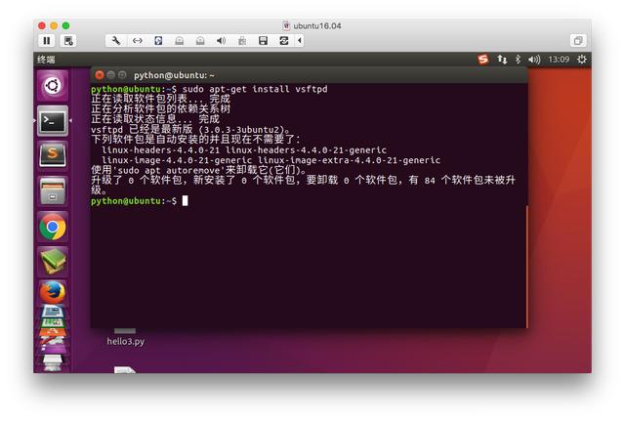Pause the ubuntu16.04 virtual machine
Image resolution: width=625 pixels, height=421 pixels.
47,41
